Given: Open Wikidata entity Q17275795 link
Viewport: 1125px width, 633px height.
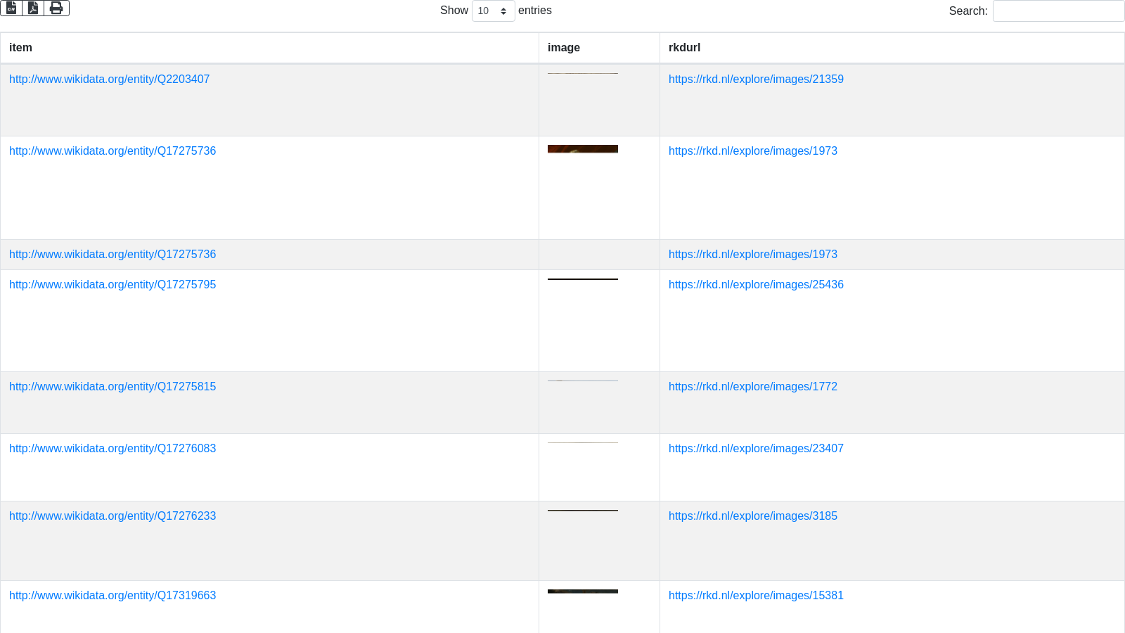Looking at the screenshot, I should coord(112,285).
